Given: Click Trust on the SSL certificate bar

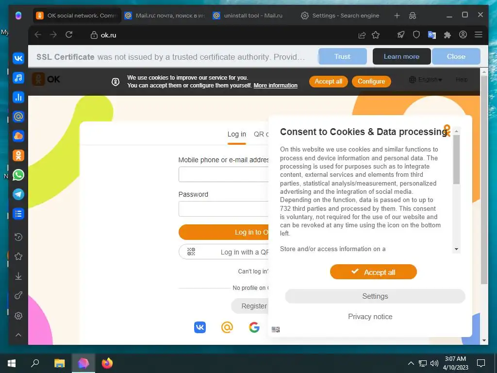Looking at the screenshot, I should pyautogui.click(x=342, y=56).
